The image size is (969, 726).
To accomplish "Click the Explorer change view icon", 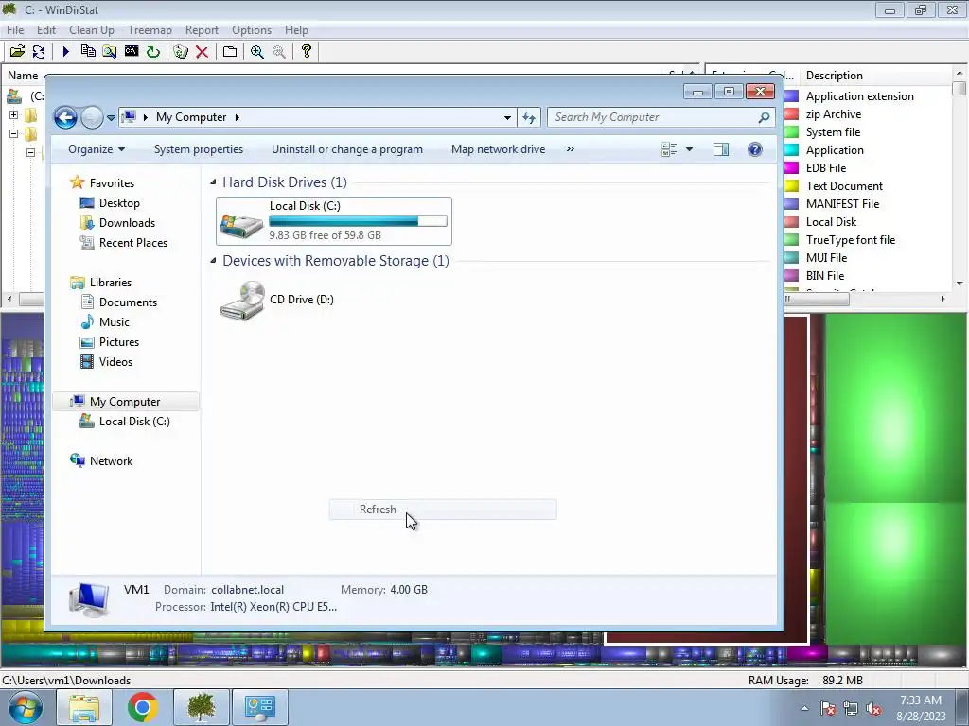I will point(669,149).
